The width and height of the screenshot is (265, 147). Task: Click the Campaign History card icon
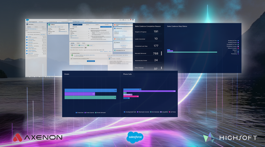(115, 39)
